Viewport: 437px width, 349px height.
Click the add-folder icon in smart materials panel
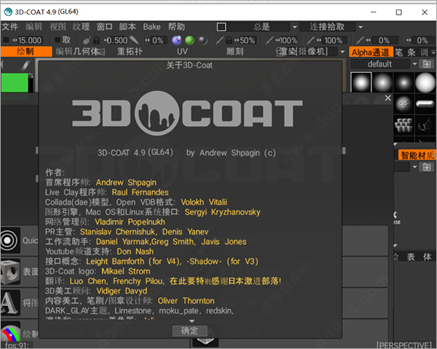pyautogui.click(x=427, y=168)
